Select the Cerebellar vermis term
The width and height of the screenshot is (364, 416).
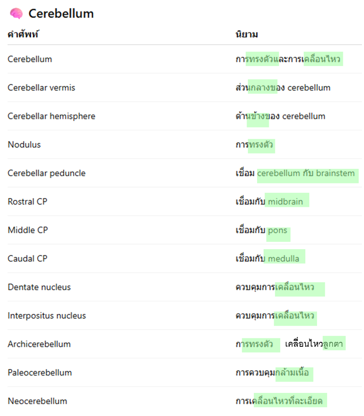click(41, 87)
